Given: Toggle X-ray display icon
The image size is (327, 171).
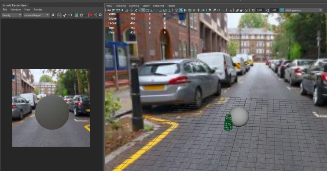Looking at the screenshot, I should [237, 10].
